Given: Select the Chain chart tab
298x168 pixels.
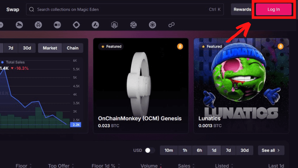Looking at the screenshot, I should 72,48.
